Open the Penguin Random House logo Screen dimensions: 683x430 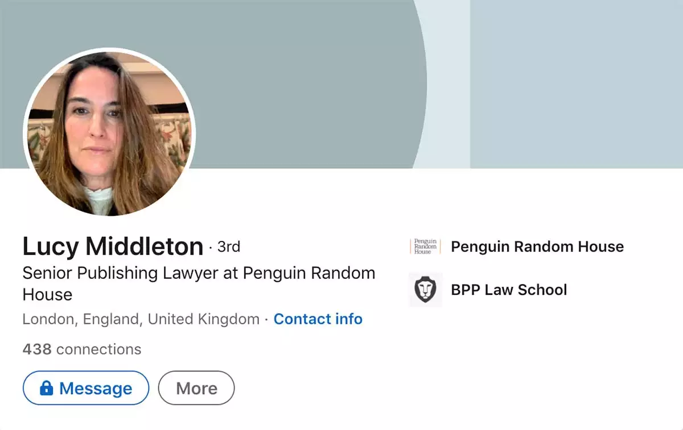pos(425,247)
